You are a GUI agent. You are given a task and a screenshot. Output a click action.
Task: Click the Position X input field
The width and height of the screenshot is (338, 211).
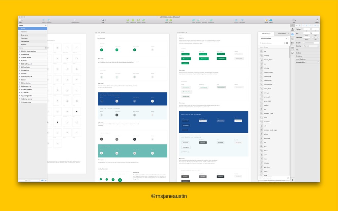coord(307,29)
